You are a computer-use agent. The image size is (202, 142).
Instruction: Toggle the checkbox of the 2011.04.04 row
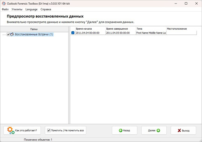point(73,33)
